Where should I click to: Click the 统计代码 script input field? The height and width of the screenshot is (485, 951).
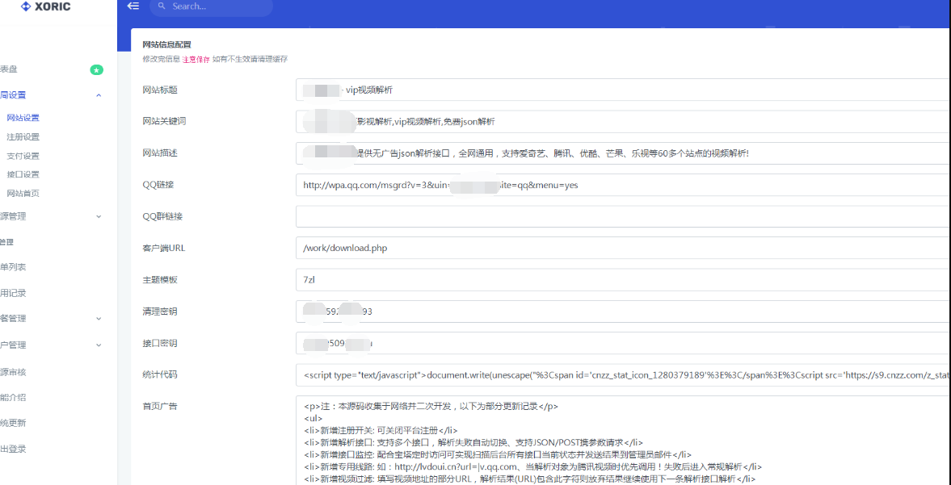click(623, 374)
